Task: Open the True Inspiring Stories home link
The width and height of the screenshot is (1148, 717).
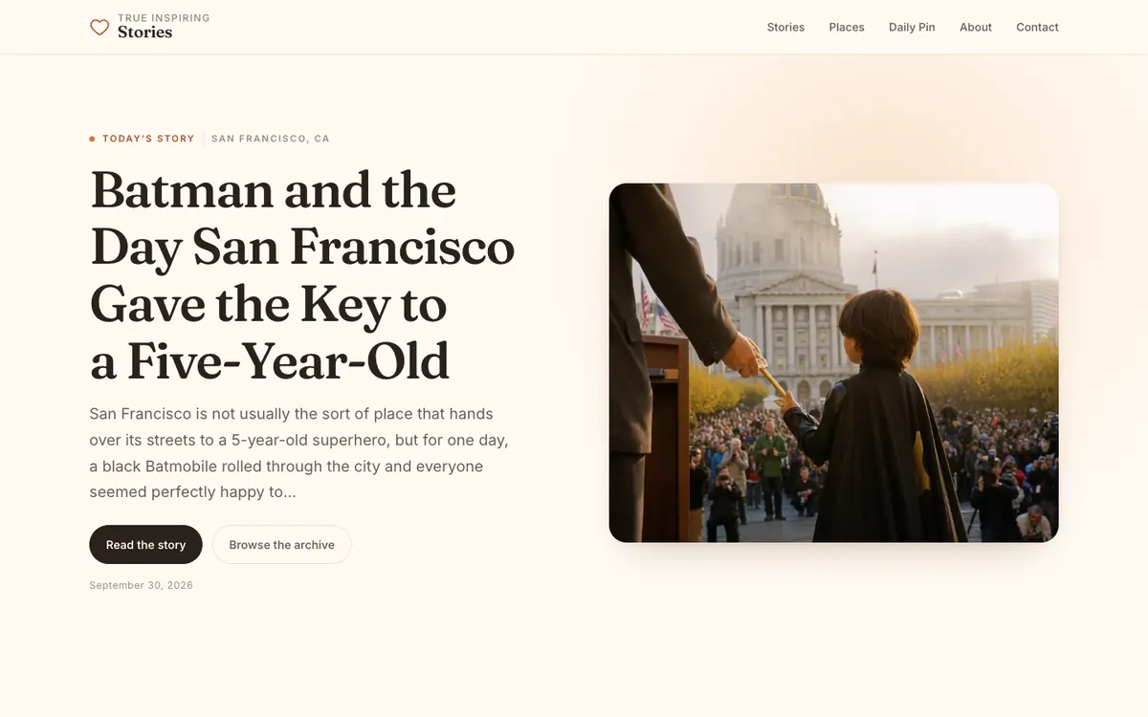Action: click(x=150, y=27)
